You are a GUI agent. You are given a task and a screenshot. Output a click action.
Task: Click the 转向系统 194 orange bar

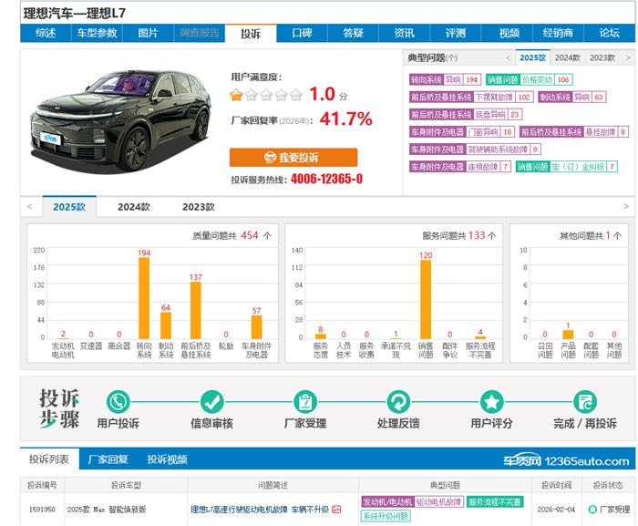point(144,298)
